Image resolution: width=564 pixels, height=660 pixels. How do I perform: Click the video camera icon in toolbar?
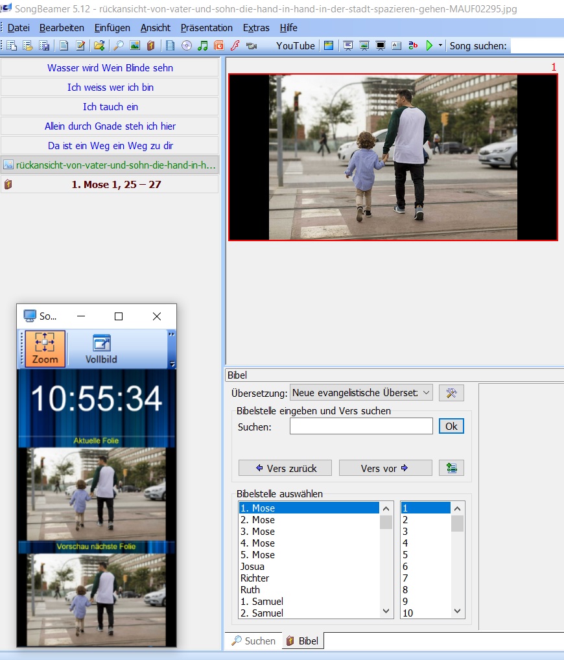tap(252, 45)
